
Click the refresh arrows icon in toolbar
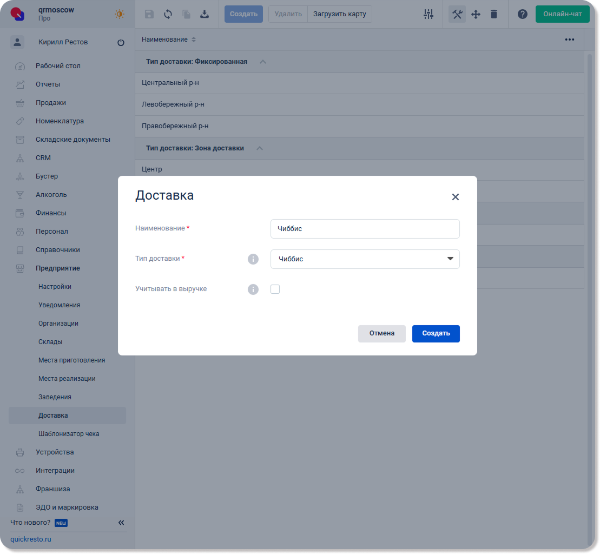168,14
